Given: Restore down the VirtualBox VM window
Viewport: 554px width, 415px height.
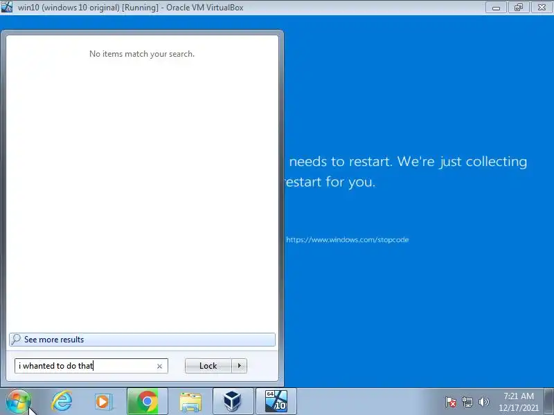Looking at the screenshot, I should 518,8.
